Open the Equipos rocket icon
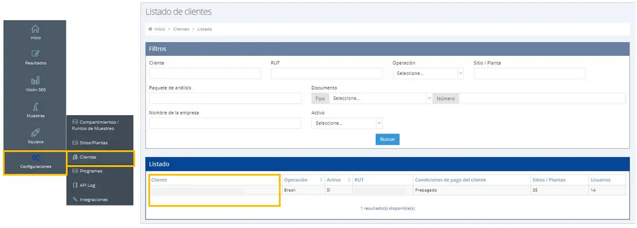The image size is (637, 228). point(35,133)
